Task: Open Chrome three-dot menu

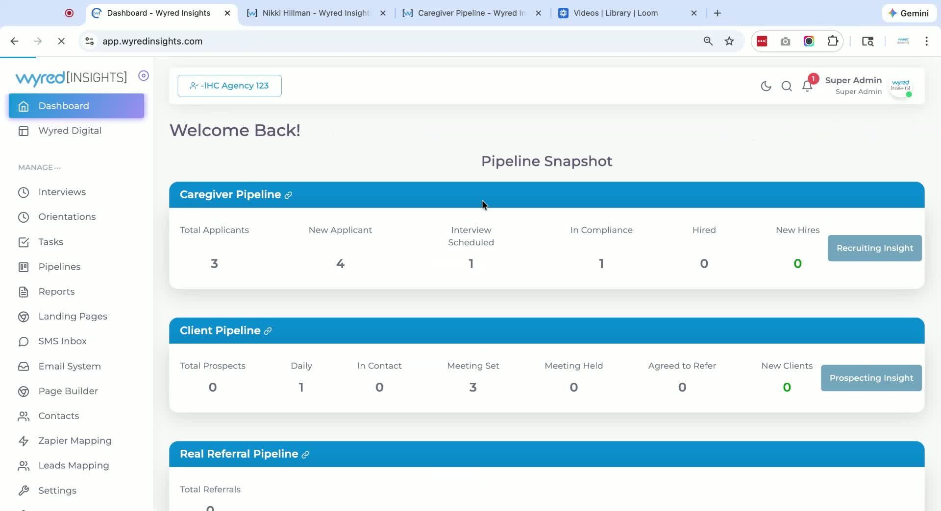Action: 926,41
